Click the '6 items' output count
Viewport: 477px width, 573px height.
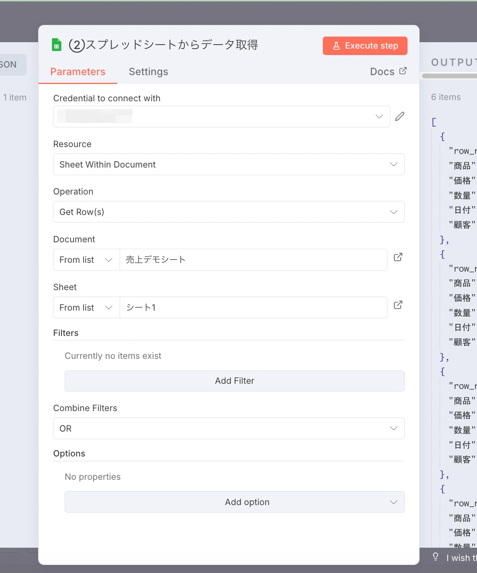(x=446, y=97)
